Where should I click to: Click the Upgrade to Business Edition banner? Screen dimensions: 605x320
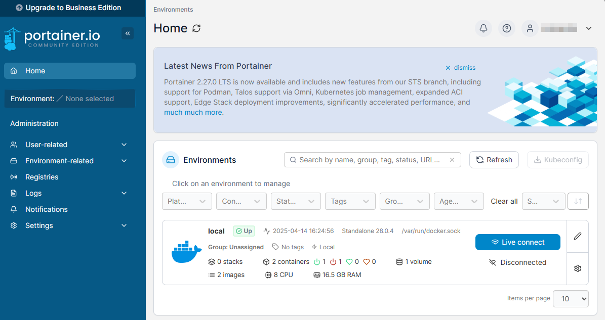coord(69,8)
